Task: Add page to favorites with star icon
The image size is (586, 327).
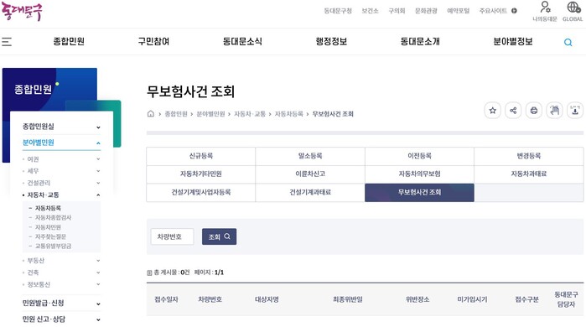Action: click(x=493, y=111)
